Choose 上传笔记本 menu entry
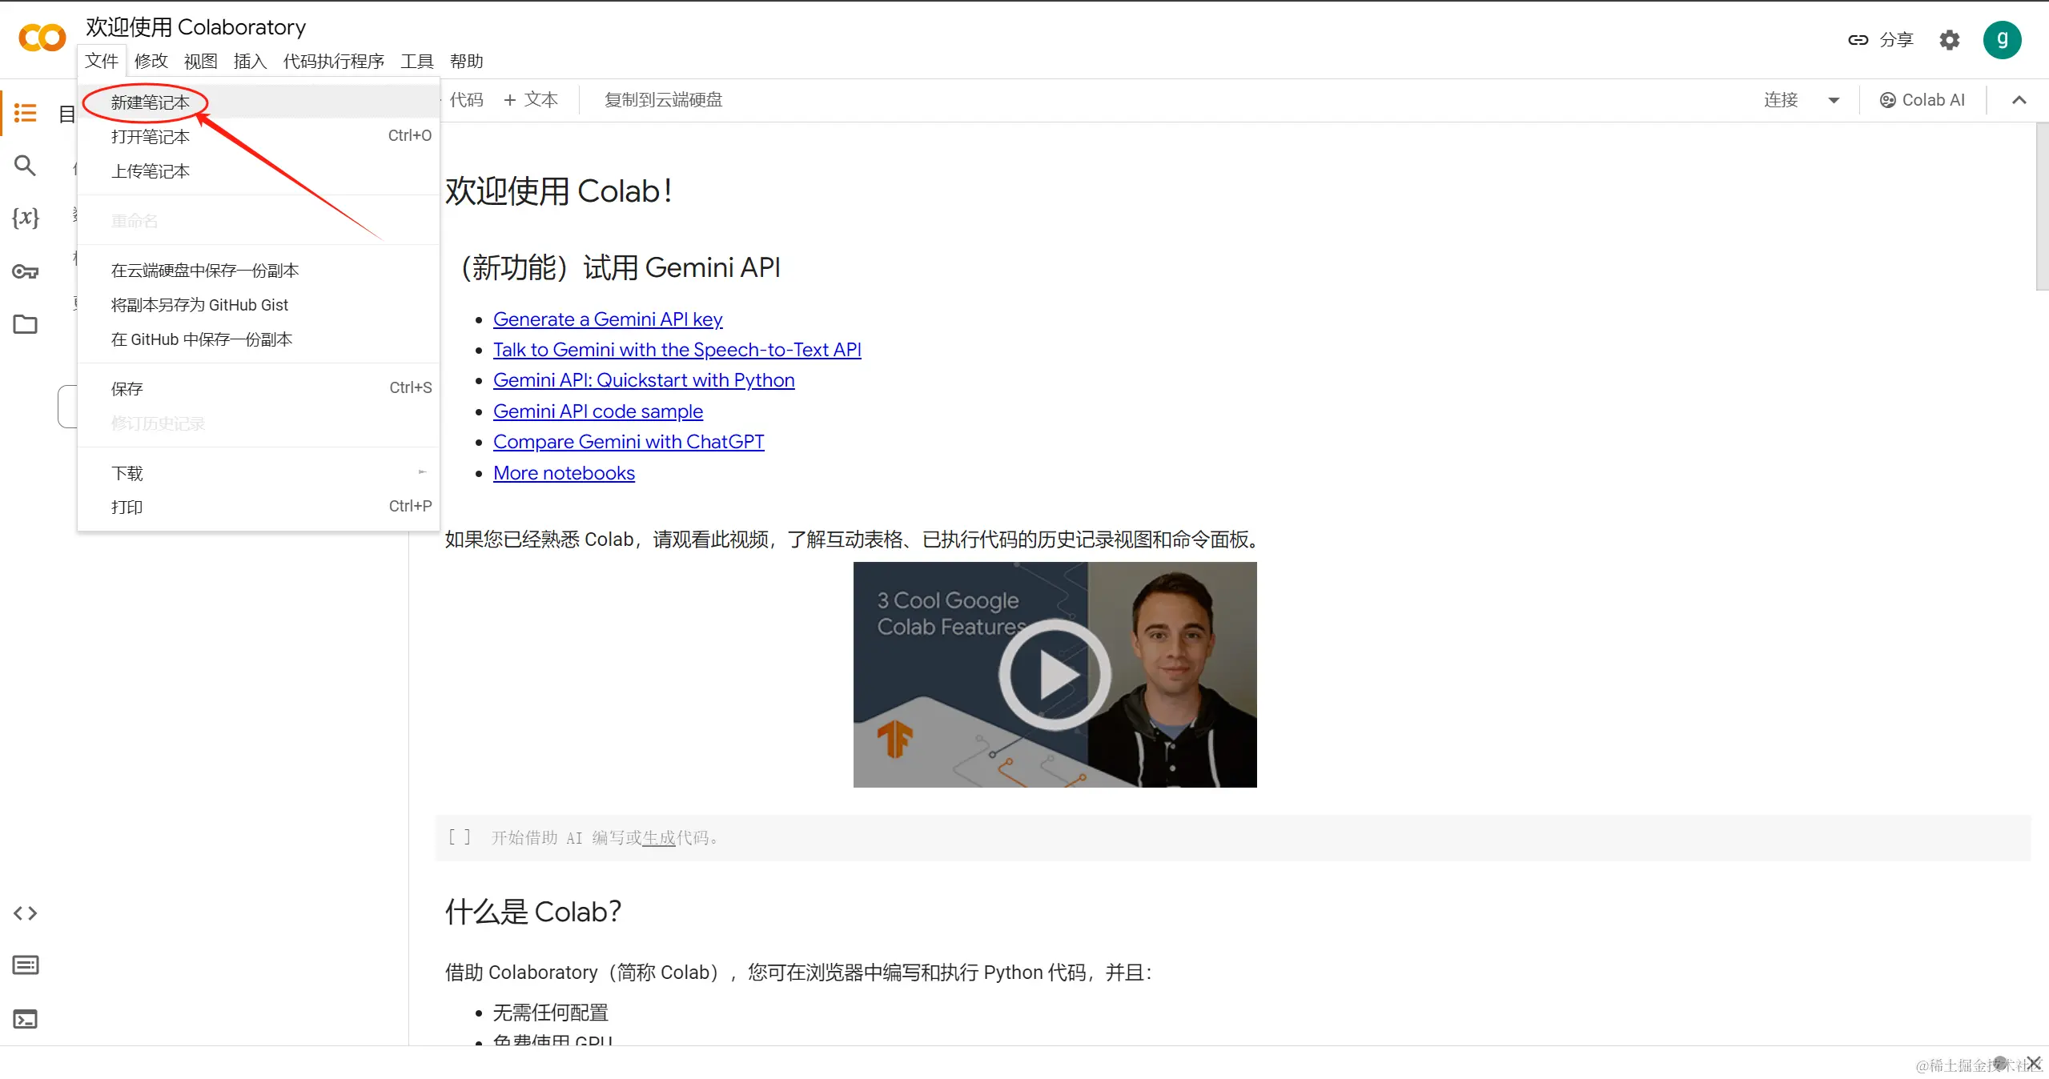 [151, 171]
